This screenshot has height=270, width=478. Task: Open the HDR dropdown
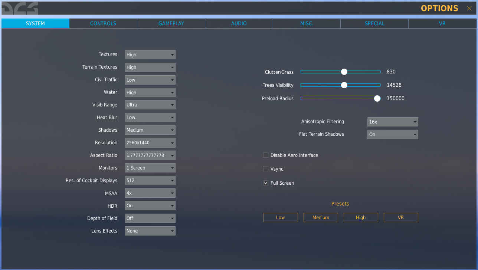click(x=150, y=206)
